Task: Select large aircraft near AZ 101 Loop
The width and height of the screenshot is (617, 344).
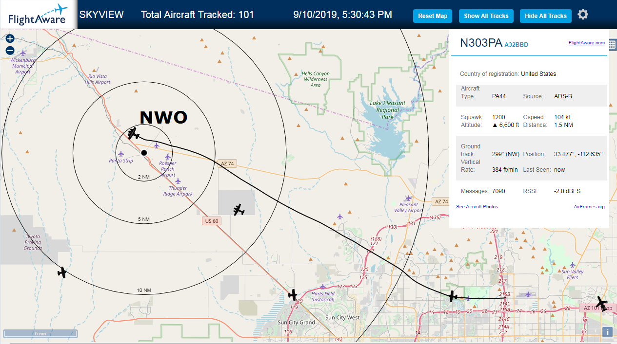Action: pyautogui.click(x=601, y=304)
